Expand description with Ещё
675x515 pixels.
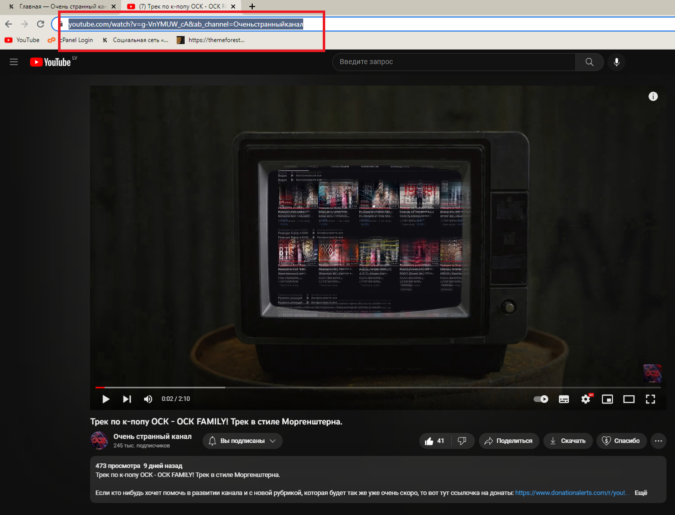tap(640, 493)
